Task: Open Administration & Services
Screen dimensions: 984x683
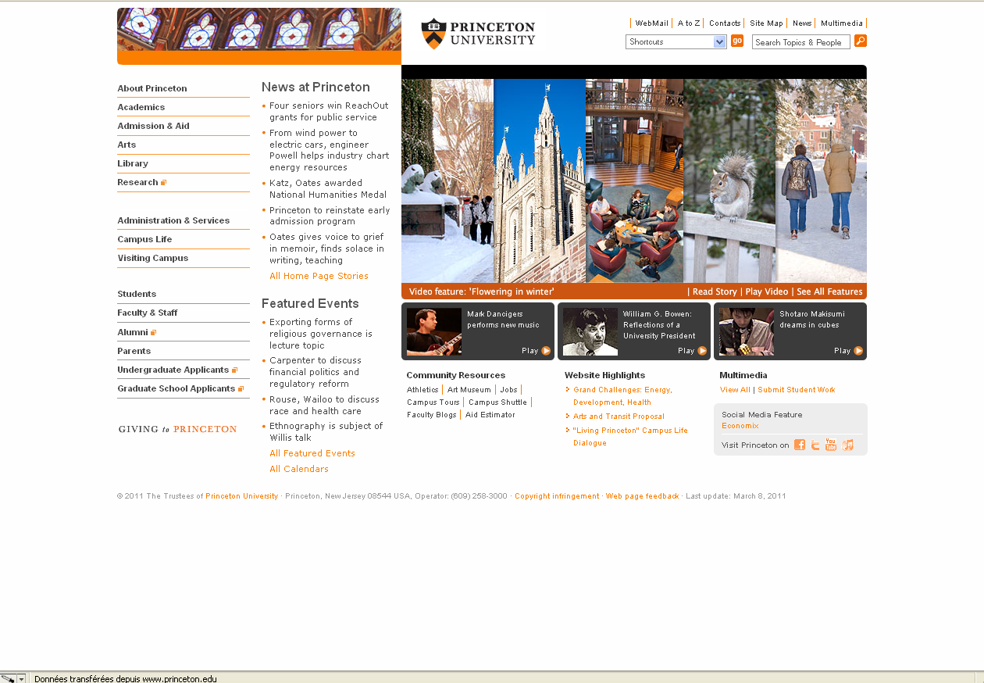Action: coord(173,220)
